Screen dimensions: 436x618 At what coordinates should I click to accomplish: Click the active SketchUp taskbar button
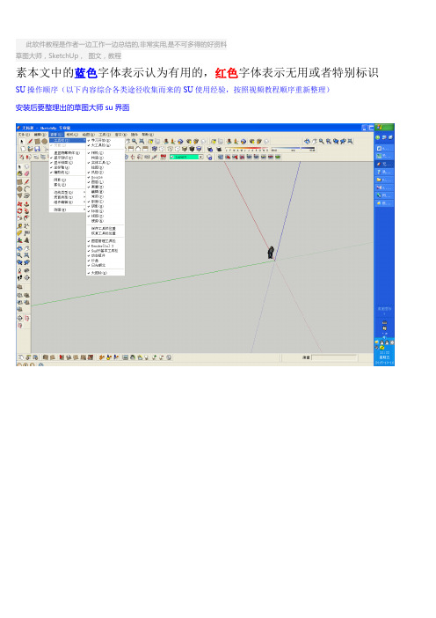tap(383, 164)
